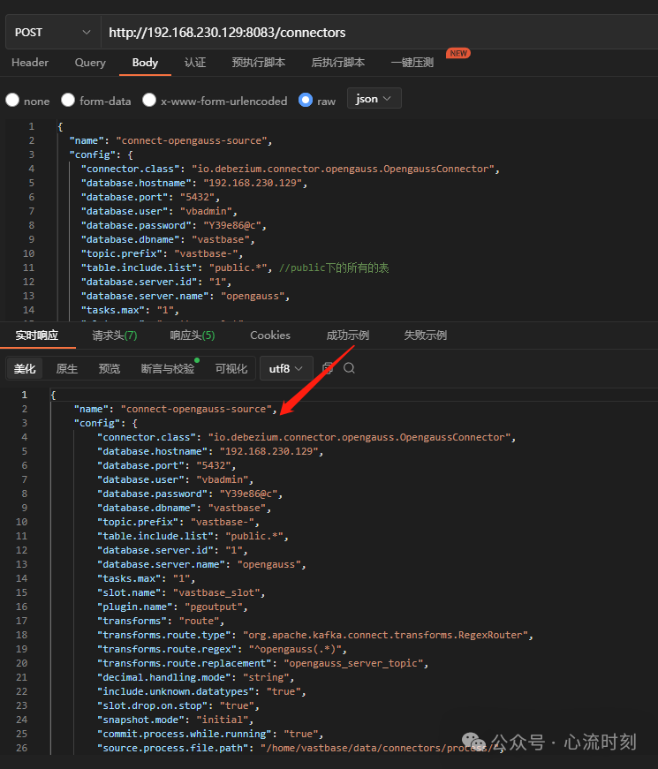Open the POST method dropdown

53,33
